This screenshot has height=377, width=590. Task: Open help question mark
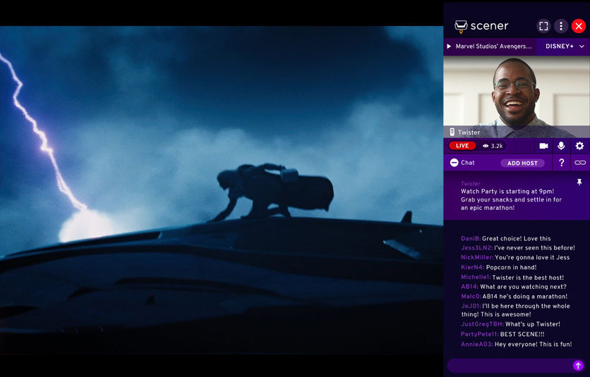click(x=561, y=163)
